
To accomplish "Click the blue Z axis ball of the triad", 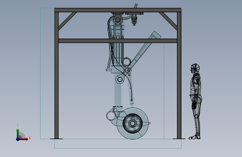I will click(18, 139).
